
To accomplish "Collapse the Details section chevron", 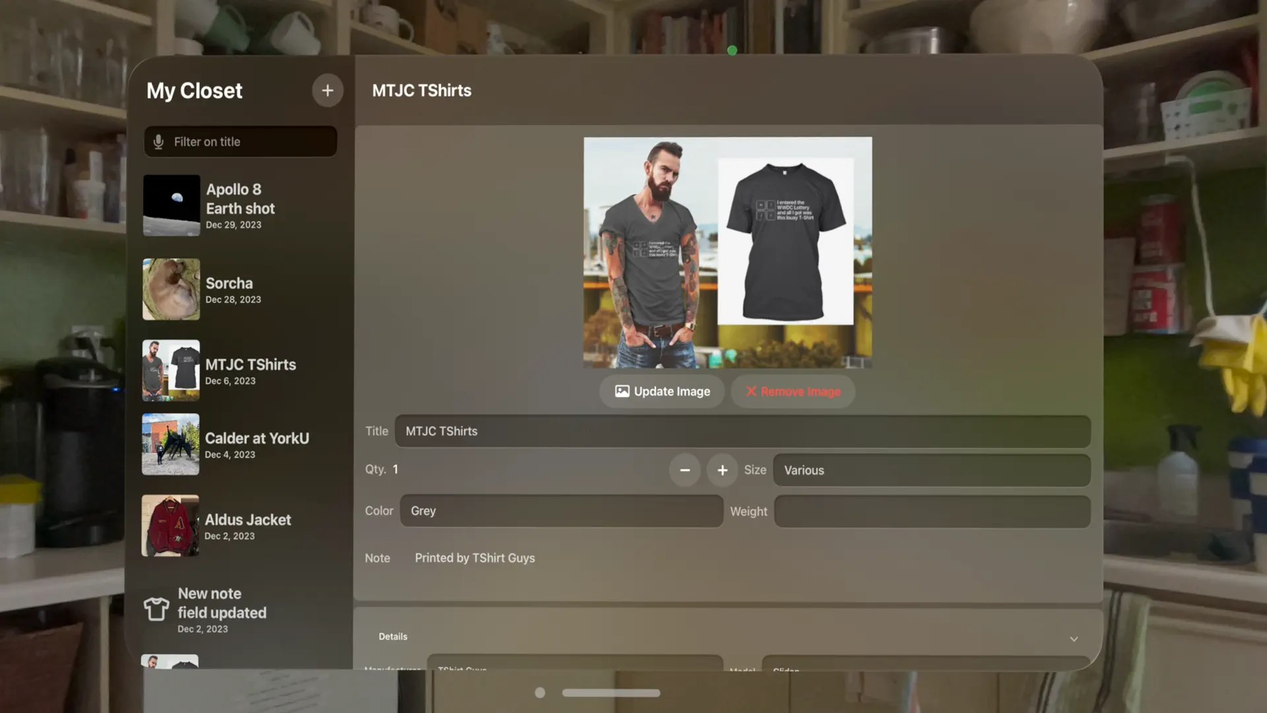I will 1074,638.
